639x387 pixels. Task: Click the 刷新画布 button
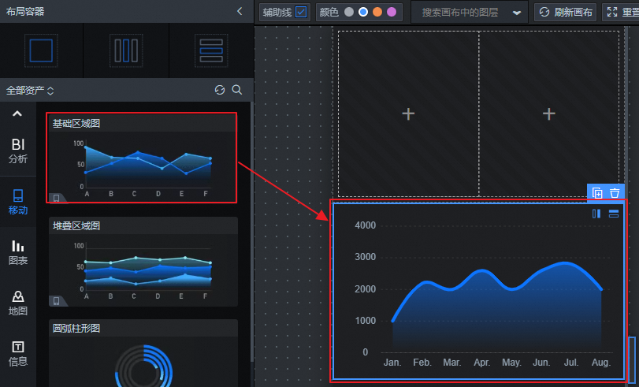point(565,13)
